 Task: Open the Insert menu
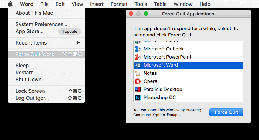[97, 4]
